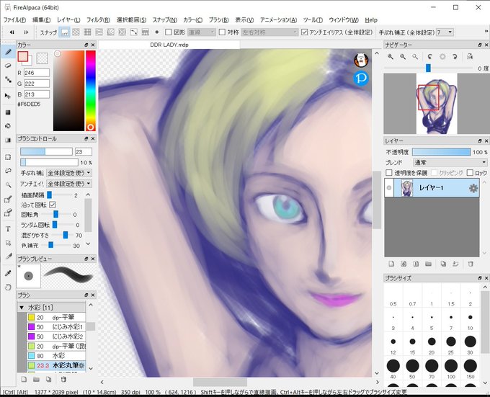This screenshot has height=397, width=490.
Task: Open レイヤー1 settings gear
Action: pos(473,188)
